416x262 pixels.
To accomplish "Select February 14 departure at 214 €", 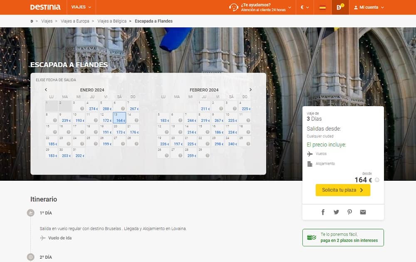I will point(191,129).
